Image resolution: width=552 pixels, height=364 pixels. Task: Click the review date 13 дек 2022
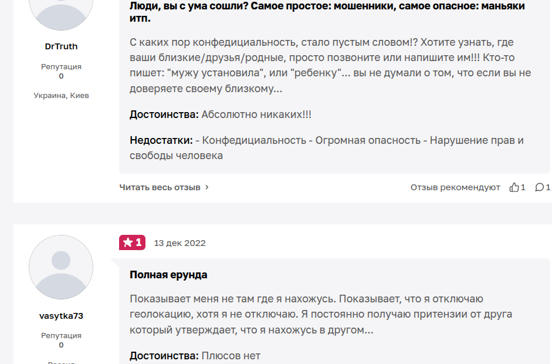(x=180, y=243)
